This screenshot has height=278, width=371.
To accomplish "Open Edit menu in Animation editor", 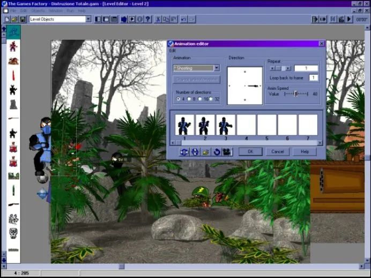I will pyautogui.click(x=172, y=50).
